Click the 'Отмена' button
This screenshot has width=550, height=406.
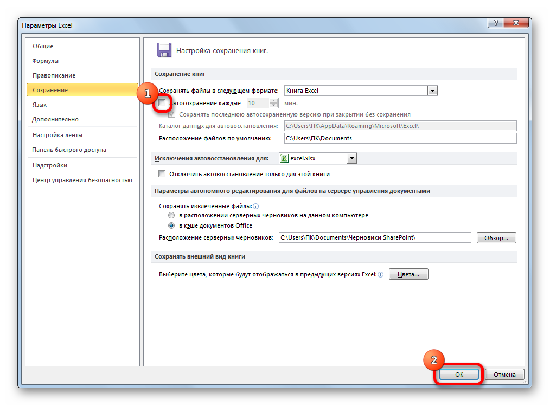click(x=504, y=375)
